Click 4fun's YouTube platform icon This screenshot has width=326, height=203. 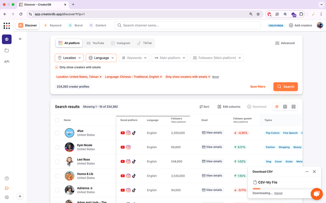click(x=123, y=133)
